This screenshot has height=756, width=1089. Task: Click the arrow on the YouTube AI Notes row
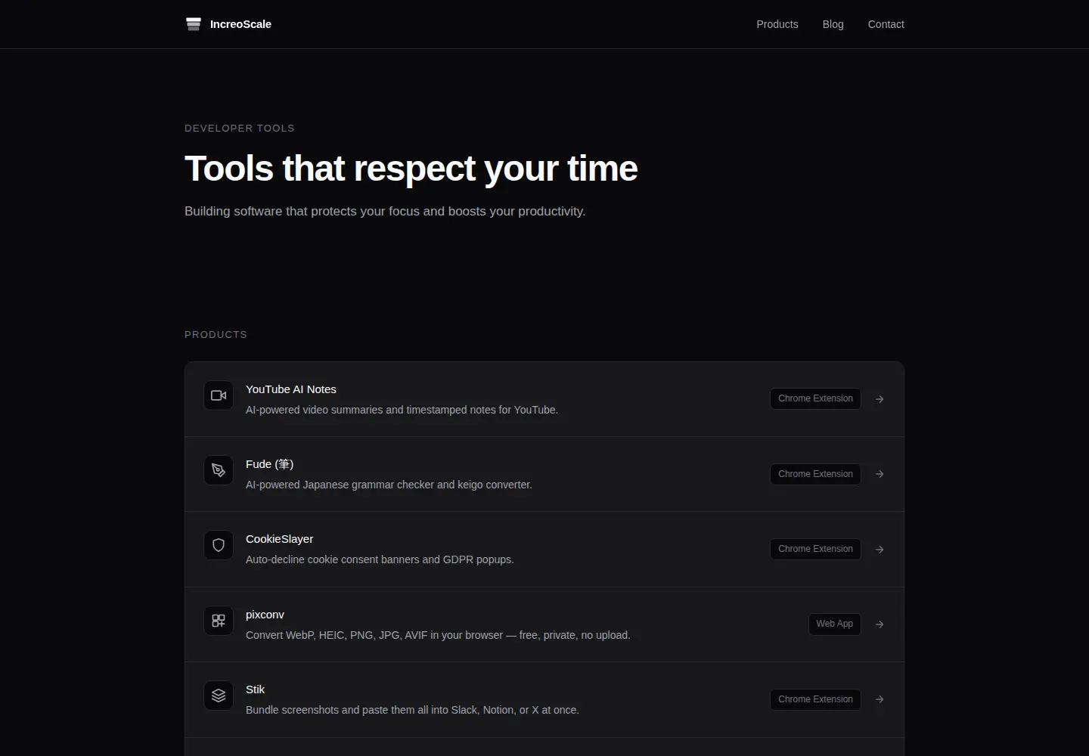(880, 399)
